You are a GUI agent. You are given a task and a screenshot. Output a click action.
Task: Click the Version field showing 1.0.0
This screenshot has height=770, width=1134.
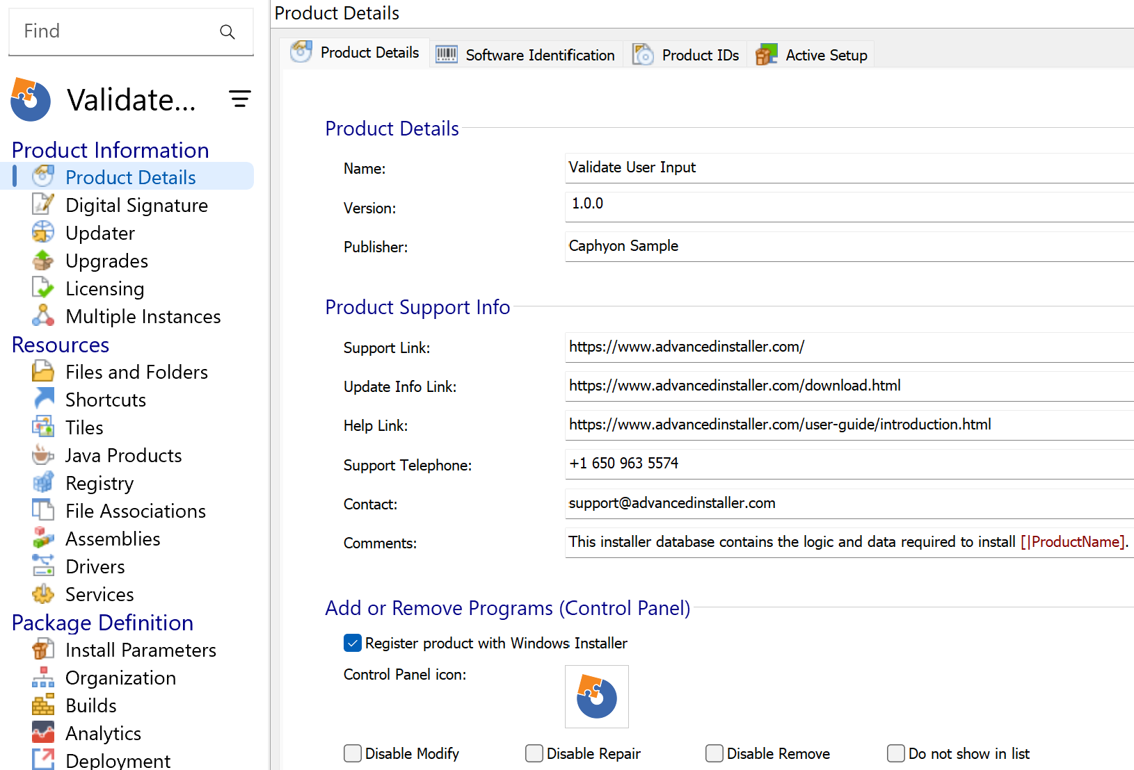(849, 206)
